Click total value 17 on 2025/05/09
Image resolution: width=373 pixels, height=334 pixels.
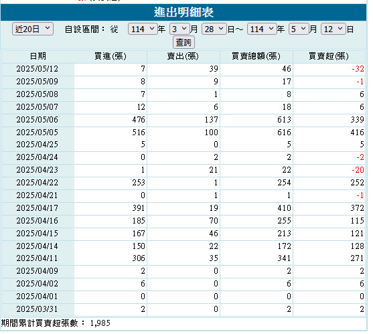(287, 82)
